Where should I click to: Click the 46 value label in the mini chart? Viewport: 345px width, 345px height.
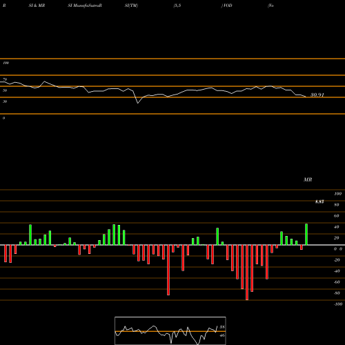click(222, 335)
